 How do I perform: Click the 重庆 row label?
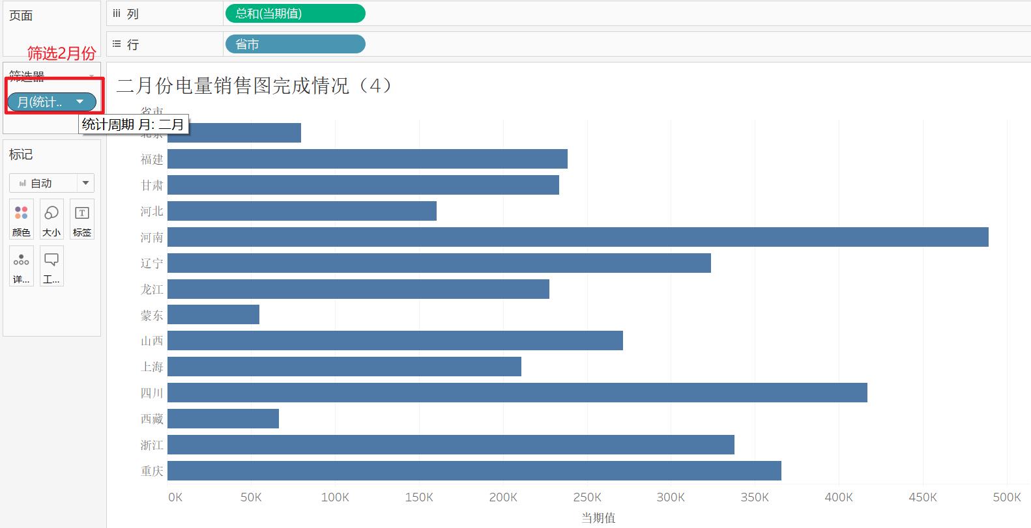(x=152, y=471)
